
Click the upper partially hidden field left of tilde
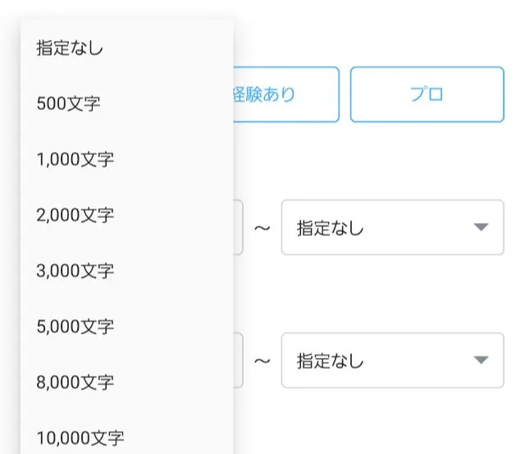(x=238, y=227)
